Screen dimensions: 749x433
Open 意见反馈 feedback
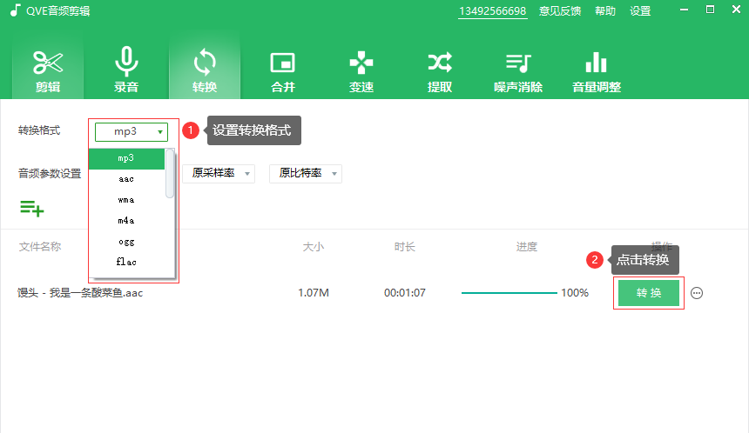[560, 11]
